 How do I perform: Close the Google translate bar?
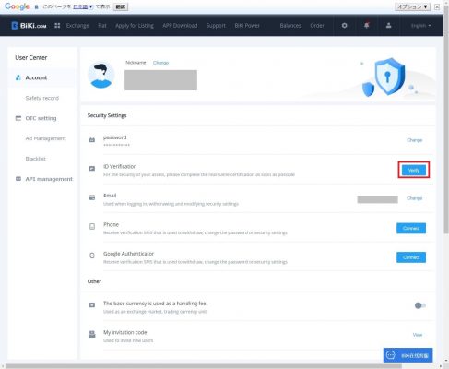coord(437,6)
